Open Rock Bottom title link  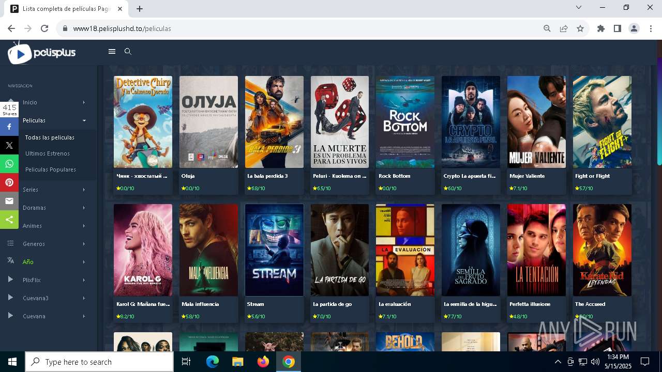(394, 176)
